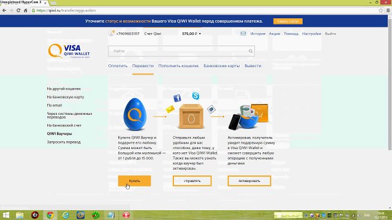Open File Explorer from the taskbar
The image size is (392, 220).
point(20,215)
